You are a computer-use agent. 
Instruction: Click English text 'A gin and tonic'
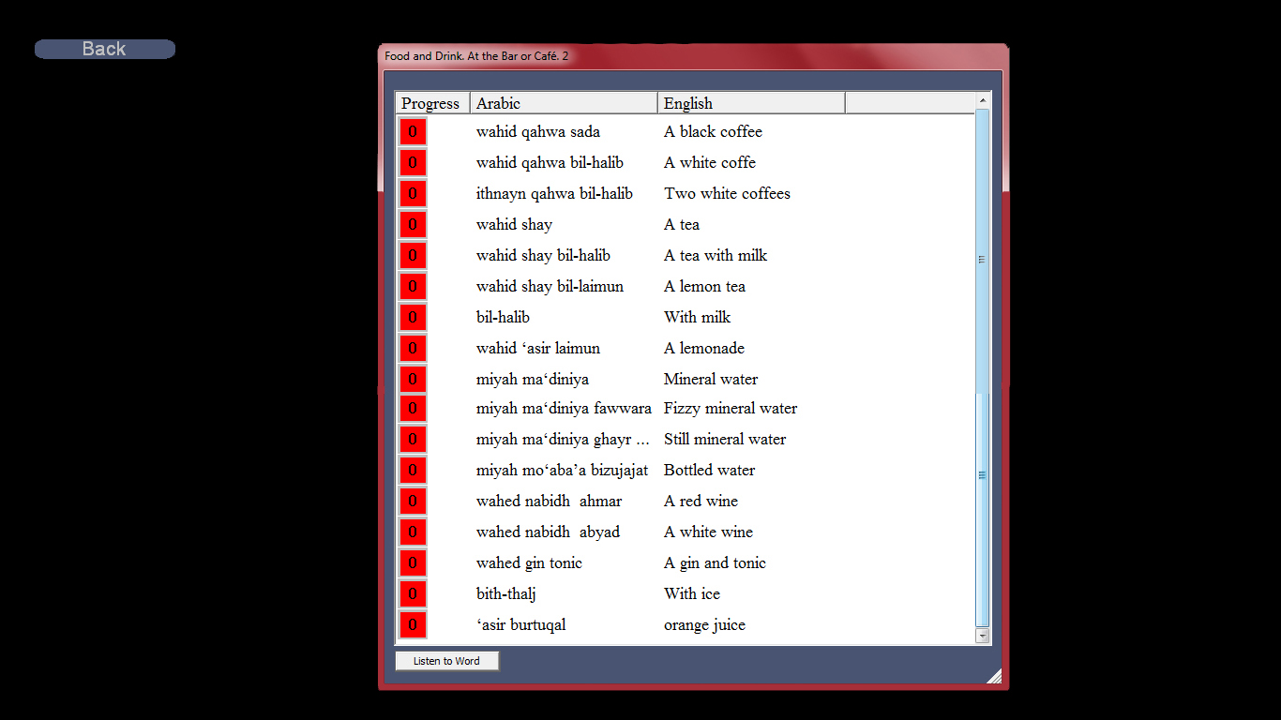coord(715,563)
